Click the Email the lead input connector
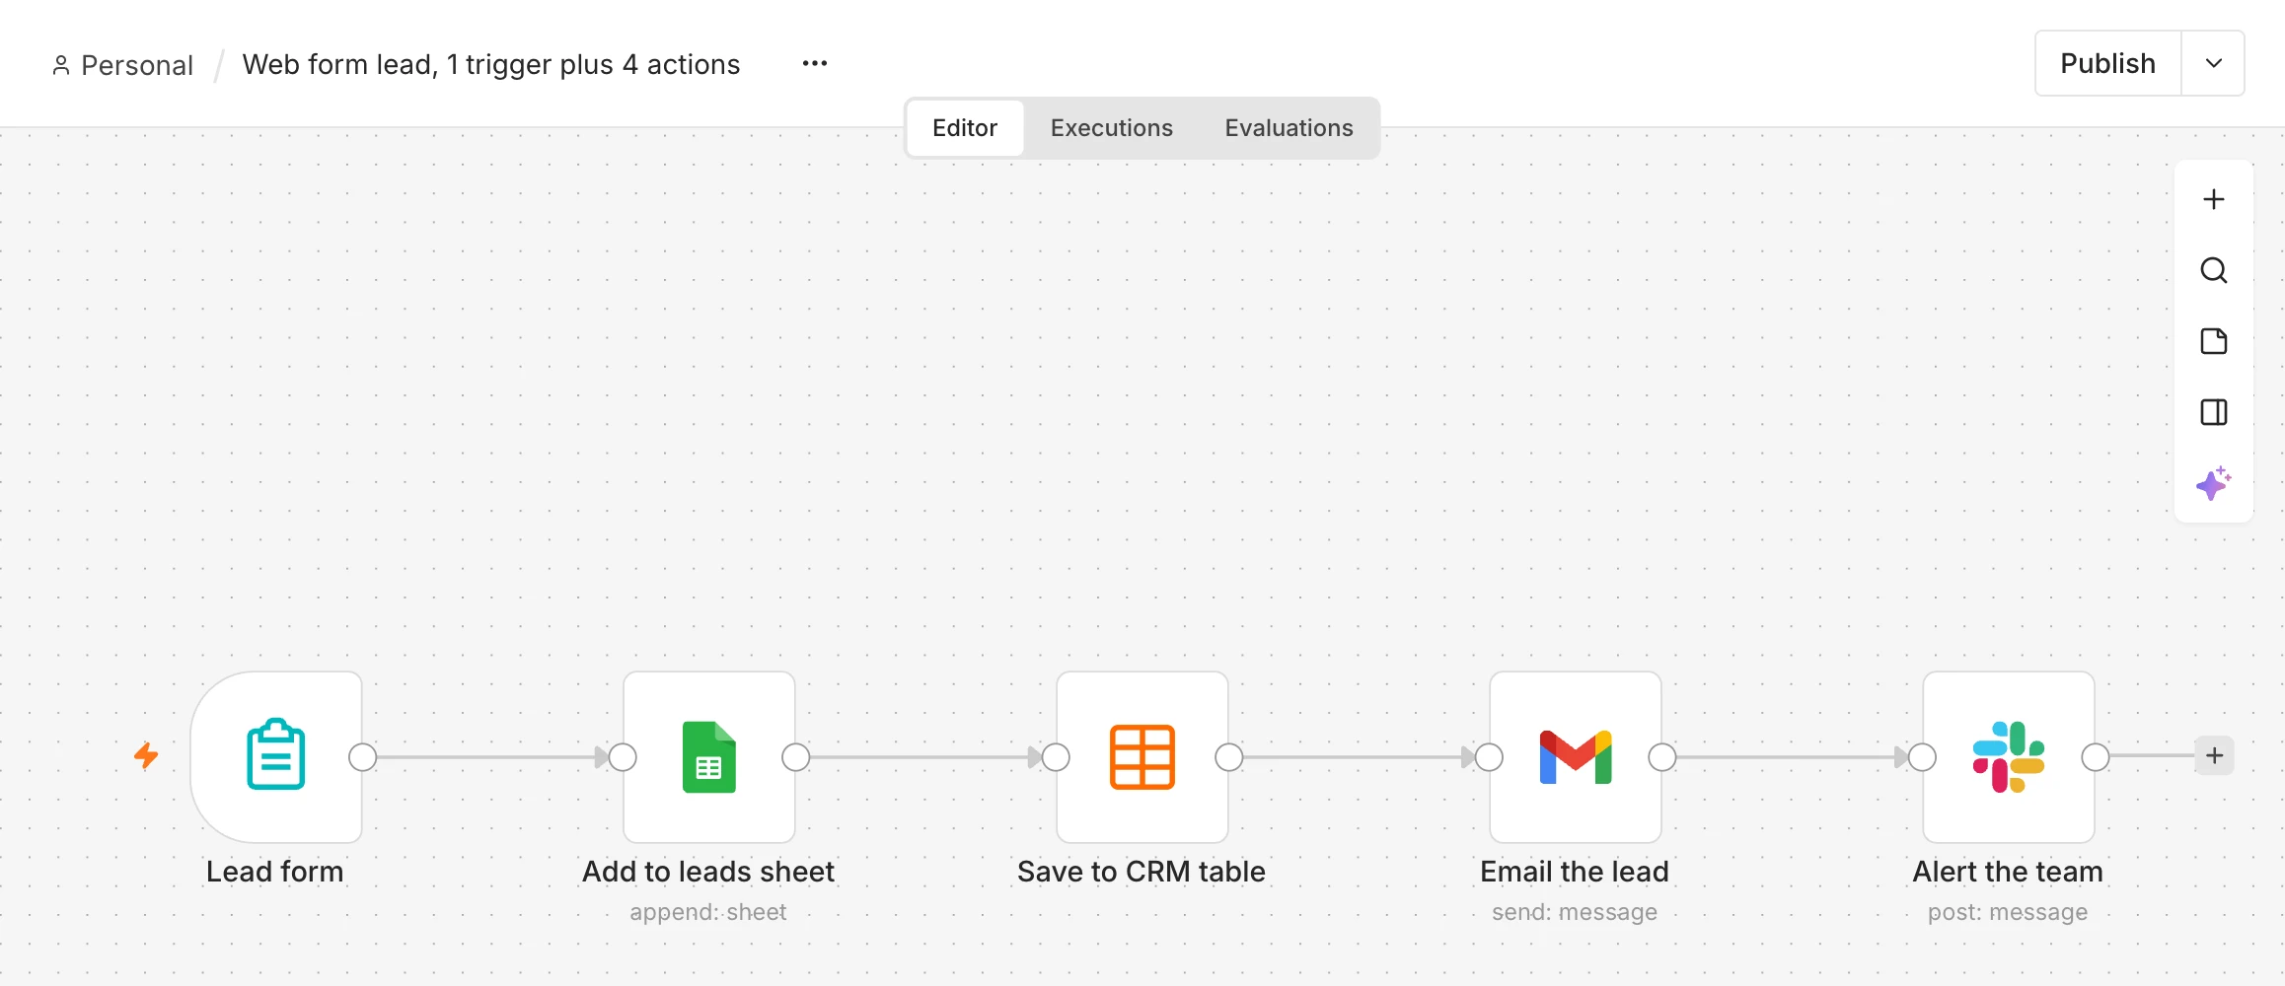This screenshot has width=2285, height=986. [x=1489, y=757]
